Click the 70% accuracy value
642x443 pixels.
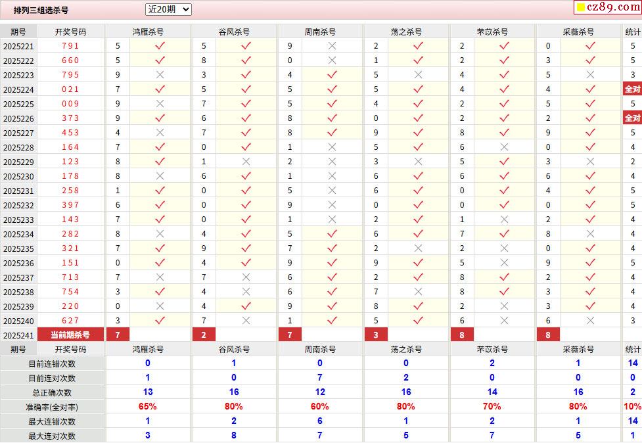(492, 406)
